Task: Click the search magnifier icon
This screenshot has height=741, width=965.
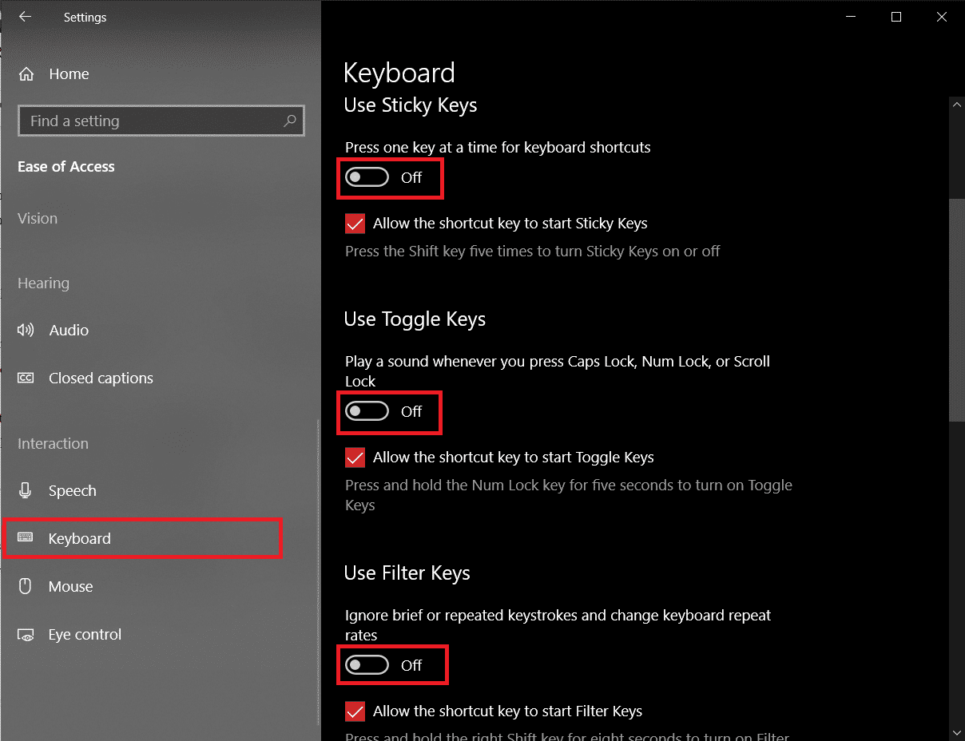Action: click(290, 120)
